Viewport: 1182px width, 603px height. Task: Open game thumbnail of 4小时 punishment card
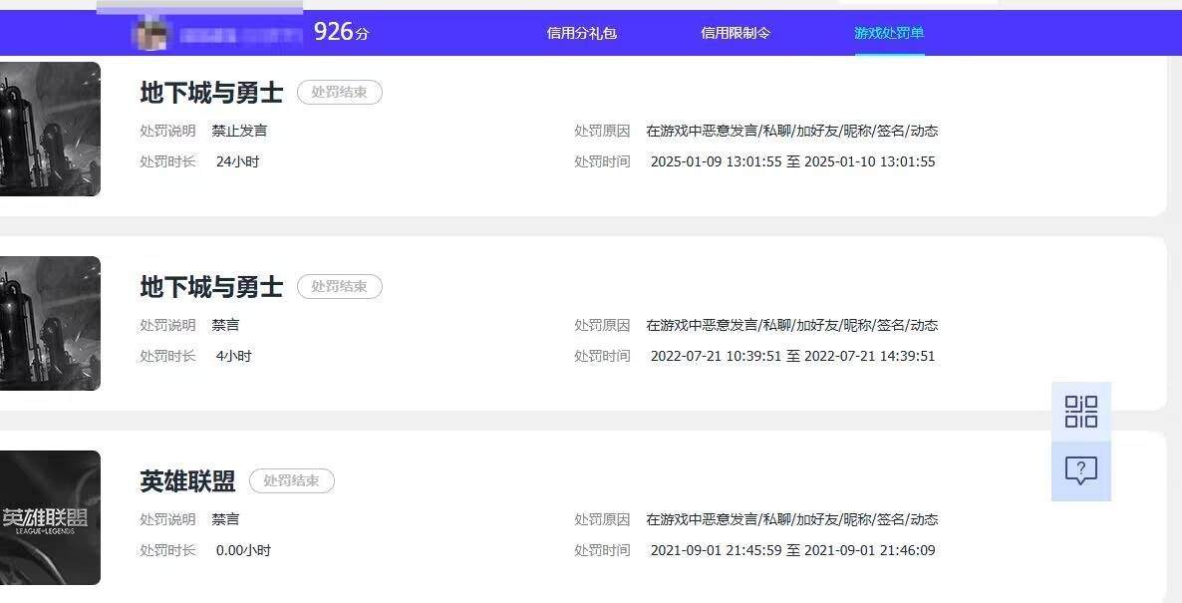(50, 323)
